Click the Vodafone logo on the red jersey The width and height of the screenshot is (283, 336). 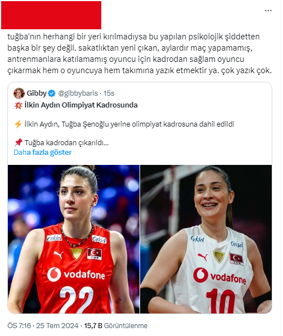(x=76, y=274)
